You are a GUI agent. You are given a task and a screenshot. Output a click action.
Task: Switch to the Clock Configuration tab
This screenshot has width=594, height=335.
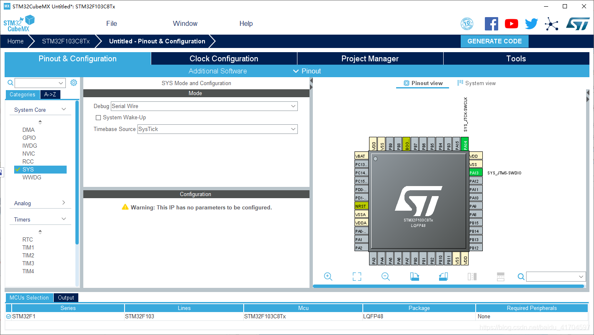(224, 58)
